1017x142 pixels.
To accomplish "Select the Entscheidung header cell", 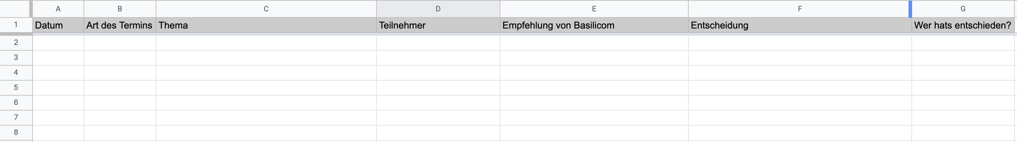I will point(800,25).
